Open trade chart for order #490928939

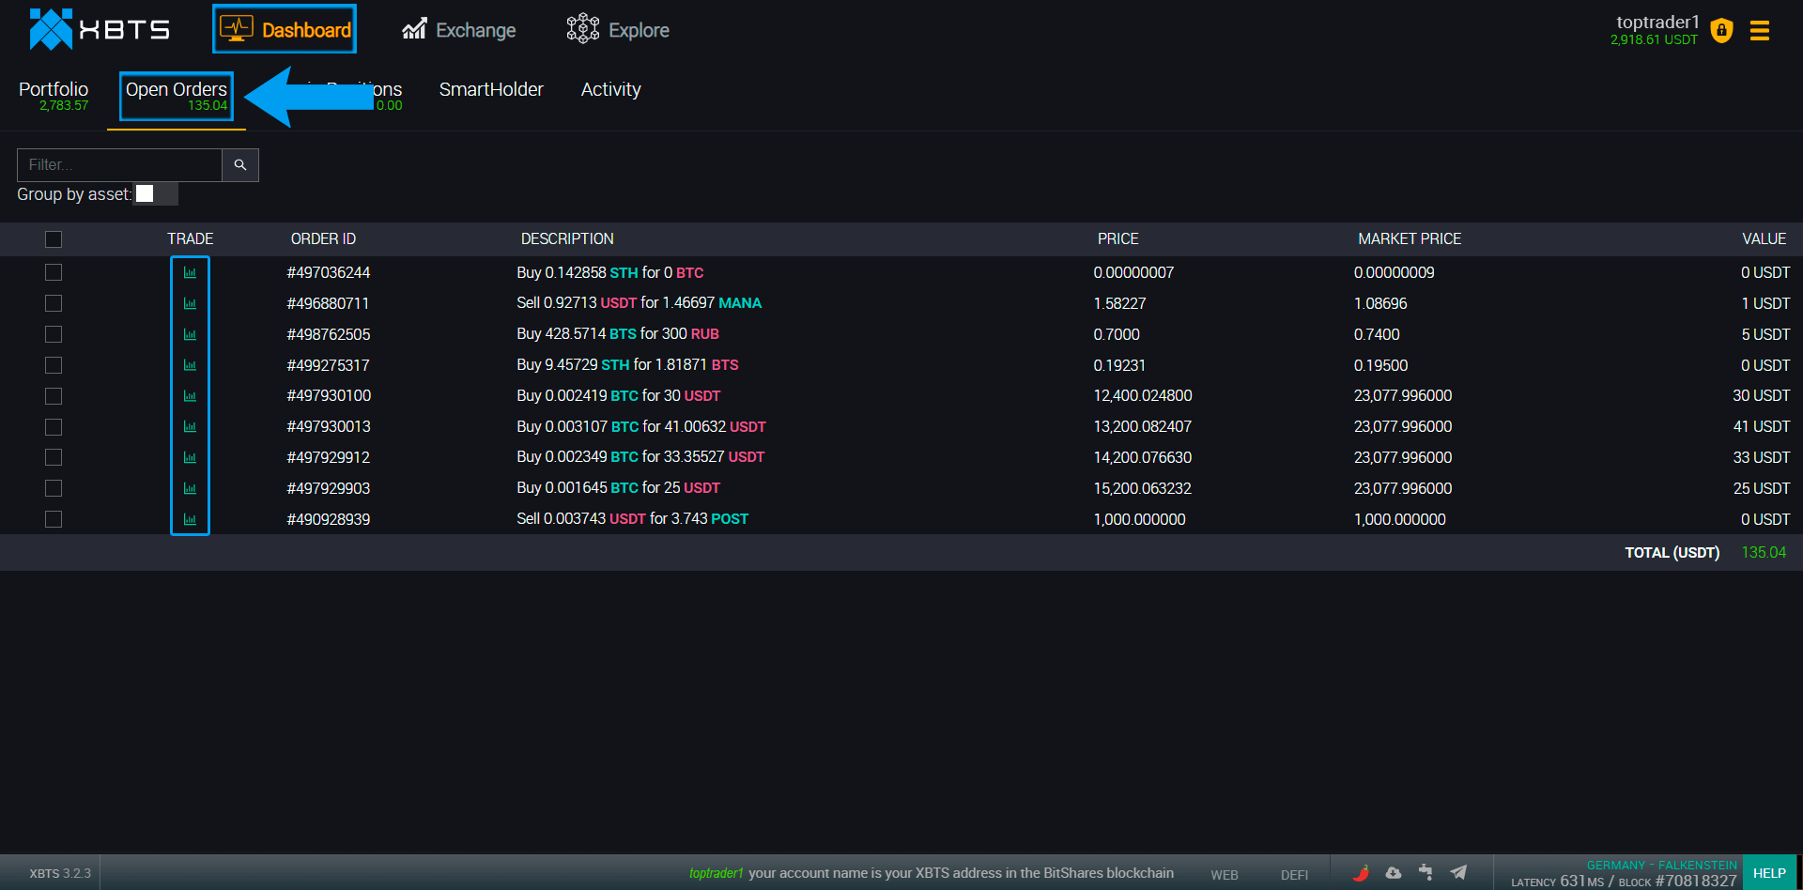point(190,519)
